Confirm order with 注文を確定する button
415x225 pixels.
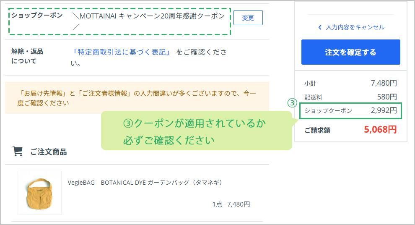pyautogui.click(x=350, y=52)
